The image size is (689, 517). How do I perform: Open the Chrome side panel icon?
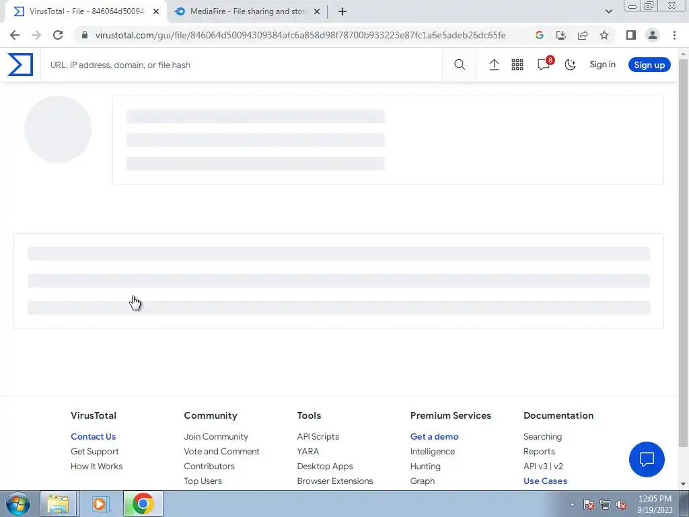[631, 35]
